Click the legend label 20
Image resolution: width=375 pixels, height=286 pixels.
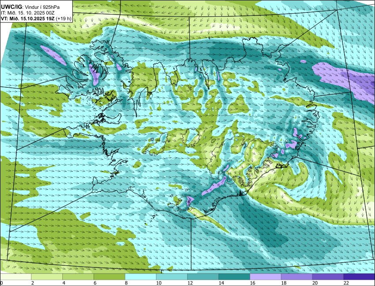point(315,283)
